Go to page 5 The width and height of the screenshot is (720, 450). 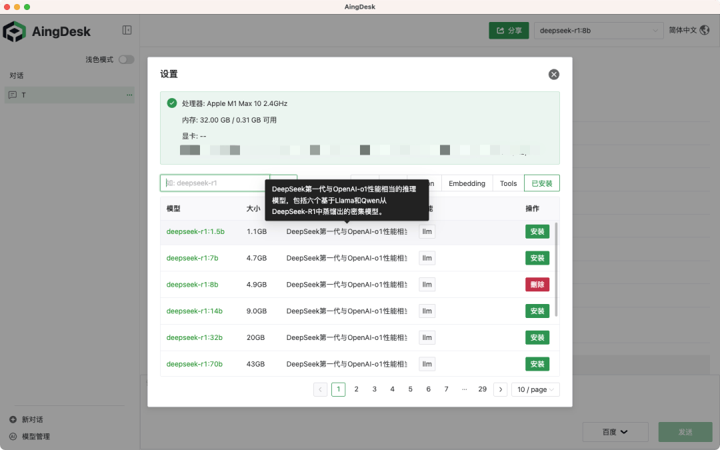click(410, 389)
